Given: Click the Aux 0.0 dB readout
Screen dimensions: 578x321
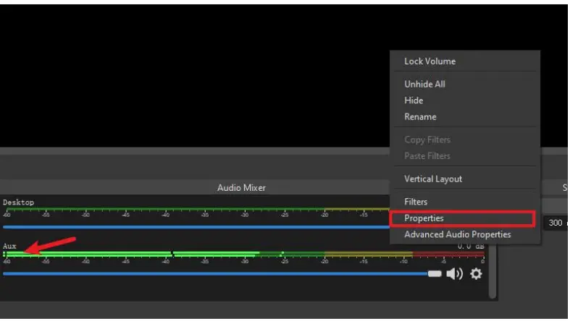Looking at the screenshot, I should point(471,247).
